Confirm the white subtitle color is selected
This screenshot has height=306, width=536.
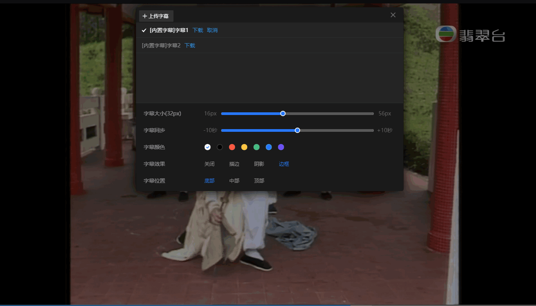(207, 147)
